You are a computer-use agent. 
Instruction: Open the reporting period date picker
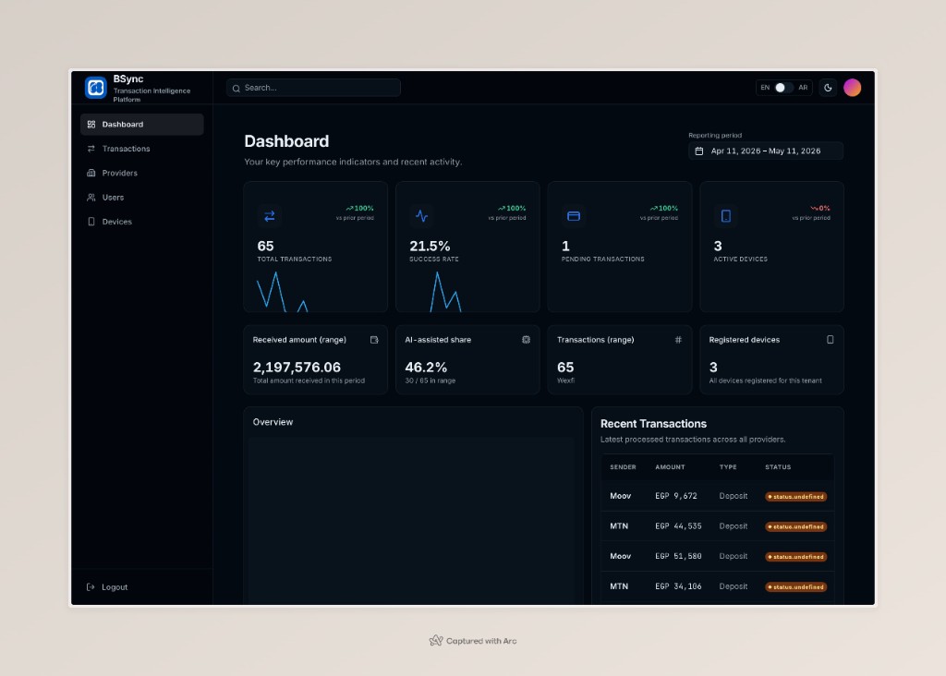coord(766,151)
